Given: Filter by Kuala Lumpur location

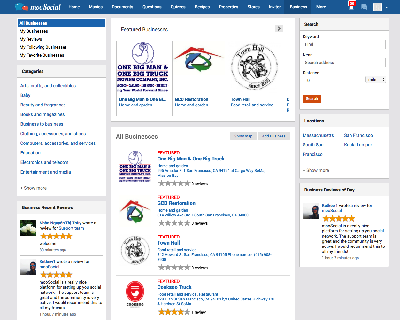Looking at the screenshot, I should (358, 145).
